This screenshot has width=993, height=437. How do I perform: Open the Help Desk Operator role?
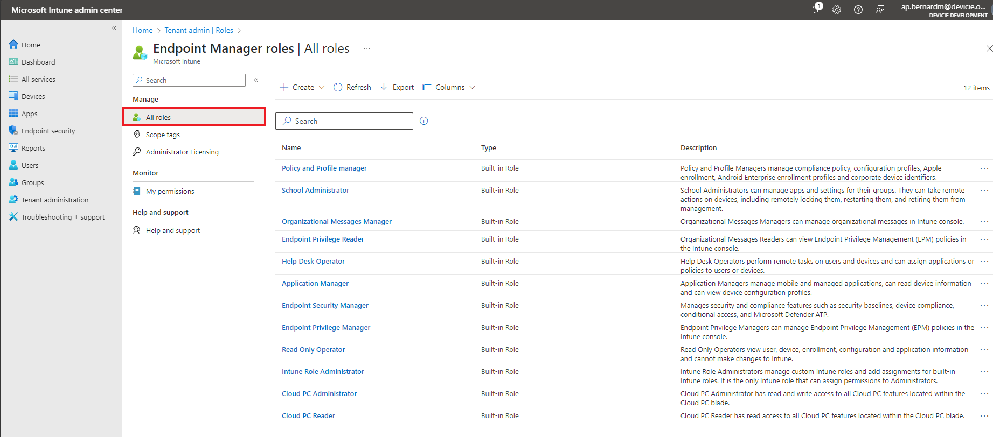pyautogui.click(x=313, y=261)
